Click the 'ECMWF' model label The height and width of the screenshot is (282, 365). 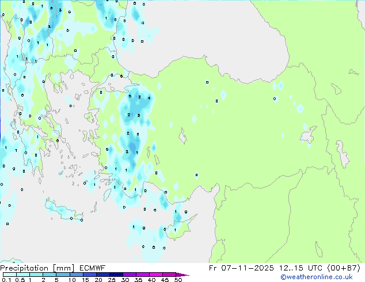93,268
